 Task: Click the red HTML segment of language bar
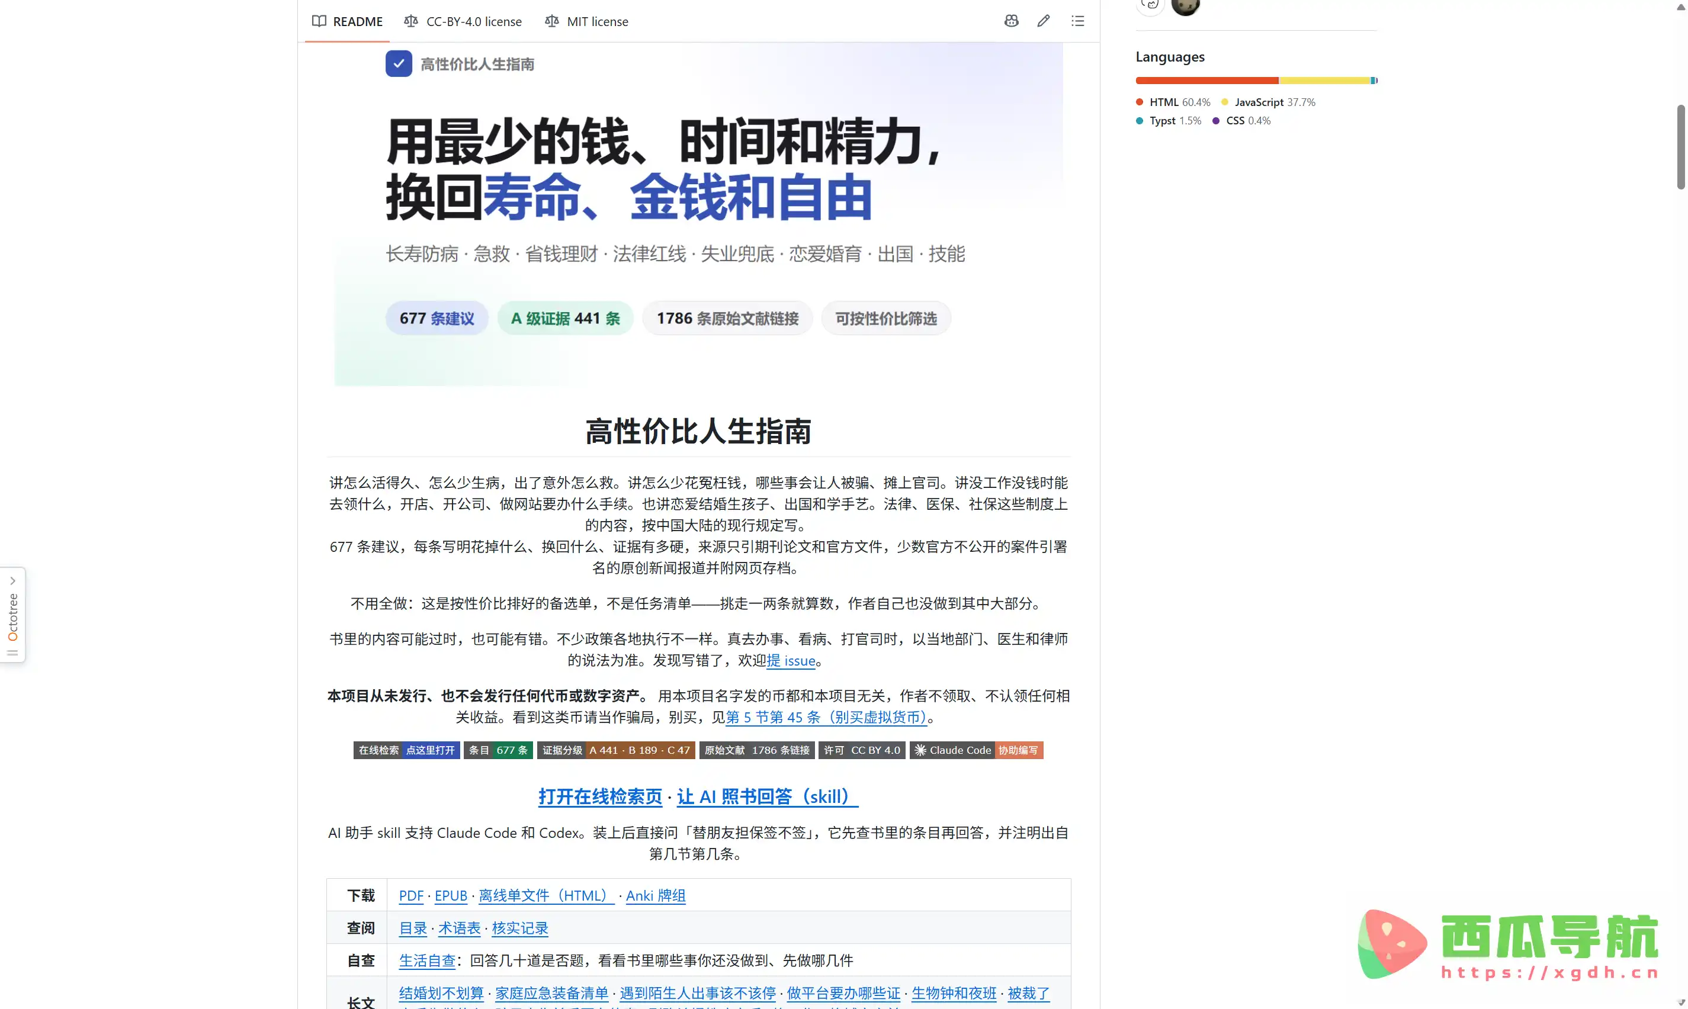pyautogui.click(x=1207, y=80)
